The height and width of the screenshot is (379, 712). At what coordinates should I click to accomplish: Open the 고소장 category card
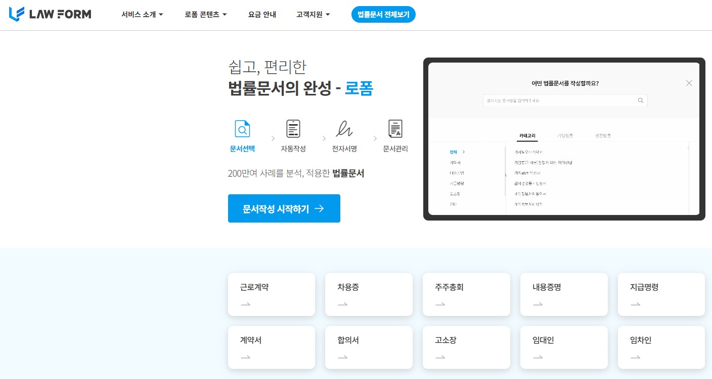click(x=466, y=348)
